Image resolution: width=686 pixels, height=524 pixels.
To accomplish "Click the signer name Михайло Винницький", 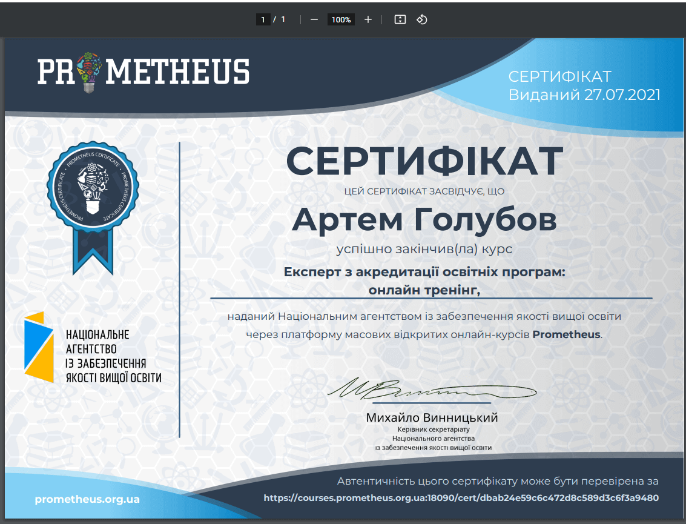I will (432, 417).
